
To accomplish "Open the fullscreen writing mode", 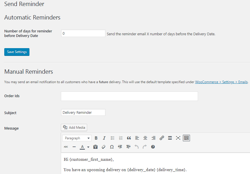I will tap(178, 138).
